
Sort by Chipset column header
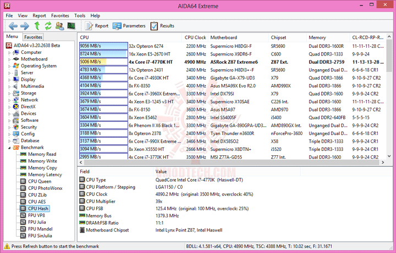click(x=288, y=37)
